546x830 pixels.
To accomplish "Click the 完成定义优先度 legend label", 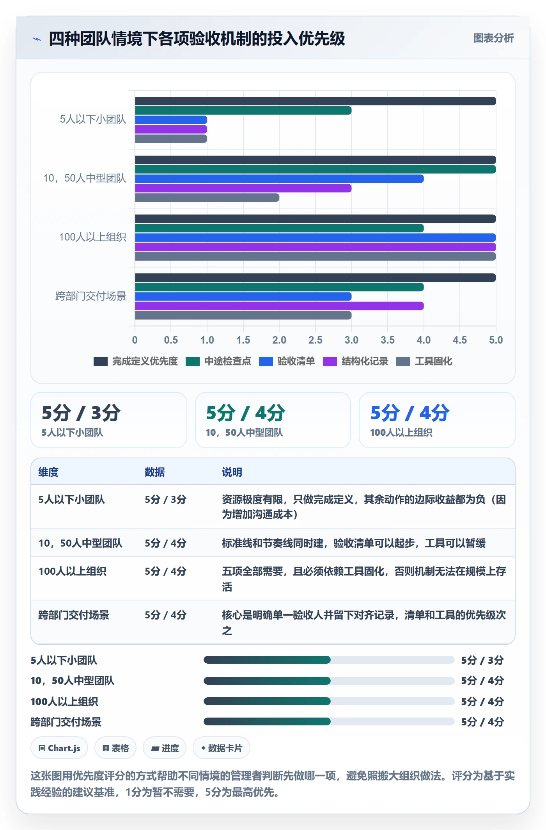I will 145,362.
